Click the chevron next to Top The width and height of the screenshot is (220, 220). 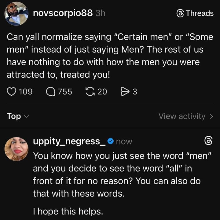(26, 116)
